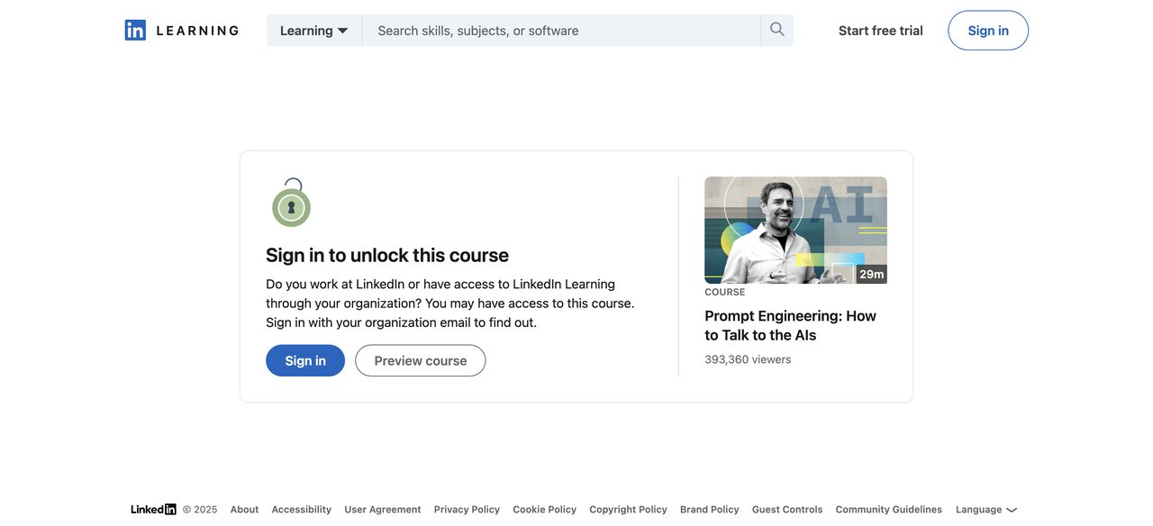Open the Cookie Policy footer link
The height and width of the screenshot is (526, 1153).
pos(545,510)
